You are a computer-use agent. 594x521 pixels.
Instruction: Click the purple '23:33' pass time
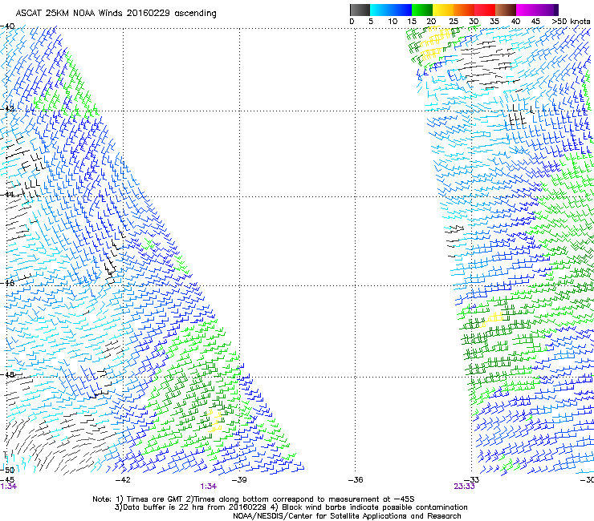tap(464, 487)
